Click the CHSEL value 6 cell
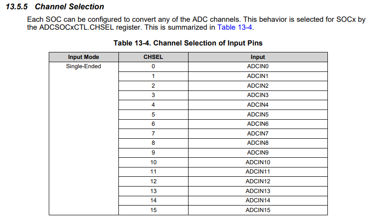This screenshot has width=378, height=219. tap(153, 124)
